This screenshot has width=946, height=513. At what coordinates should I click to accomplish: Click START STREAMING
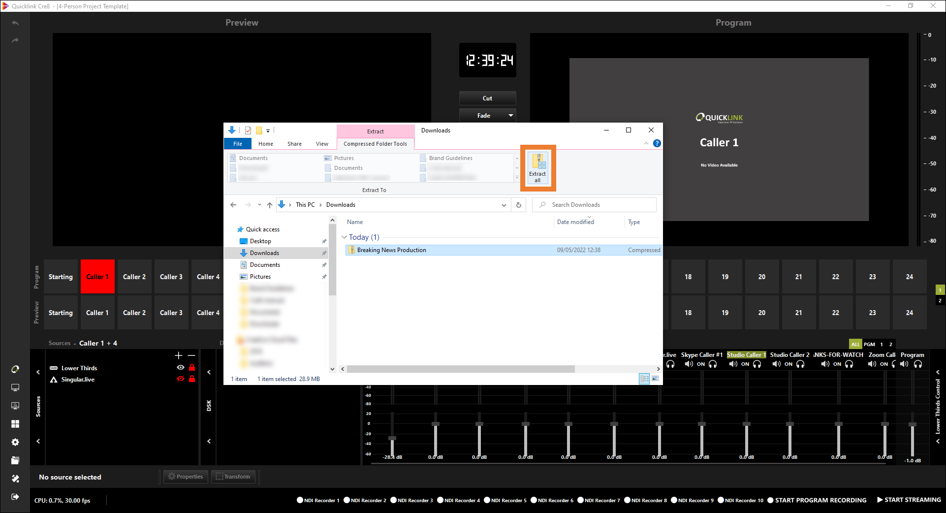[909, 500]
